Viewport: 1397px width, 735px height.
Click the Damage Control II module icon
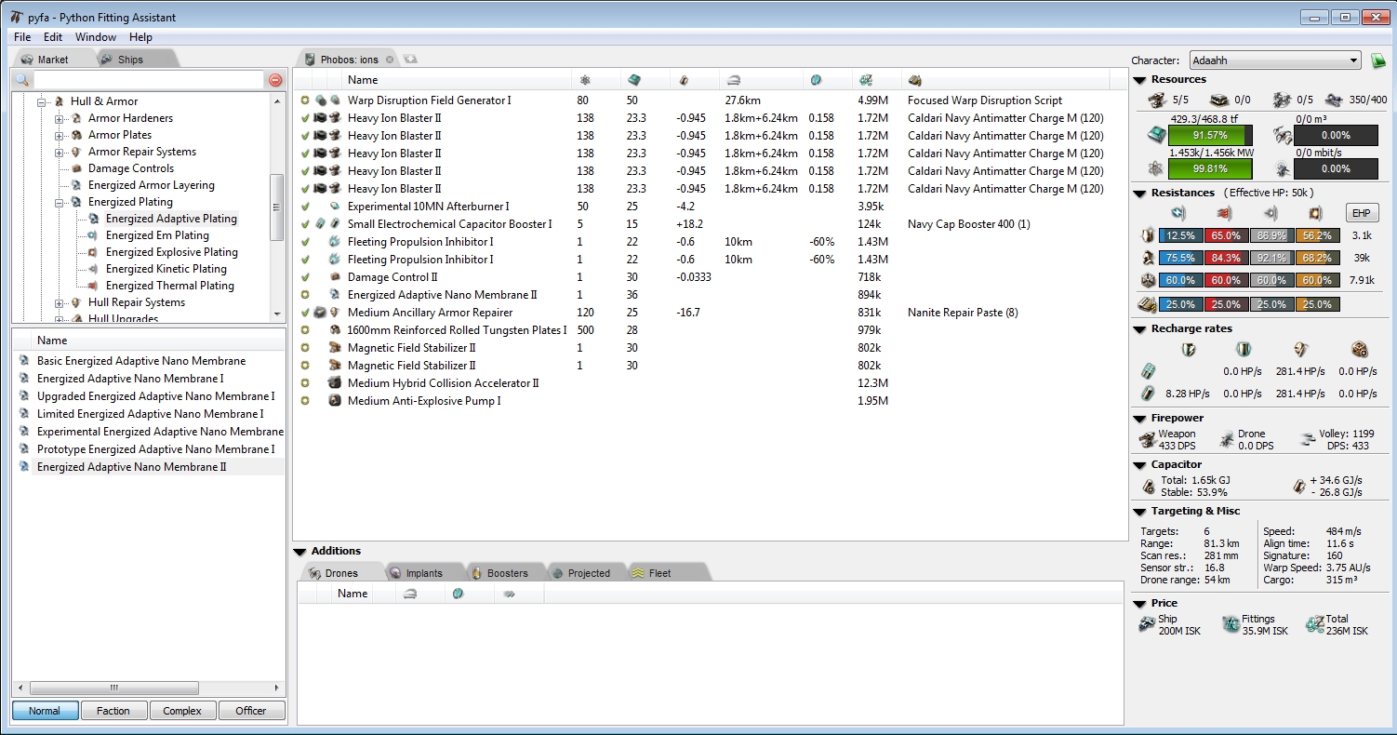pos(335,277)
